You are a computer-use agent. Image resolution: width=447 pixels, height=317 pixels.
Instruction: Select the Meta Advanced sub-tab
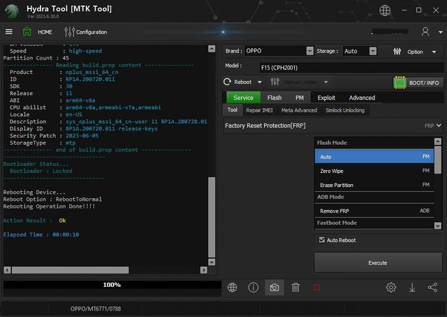click(299, 111)
